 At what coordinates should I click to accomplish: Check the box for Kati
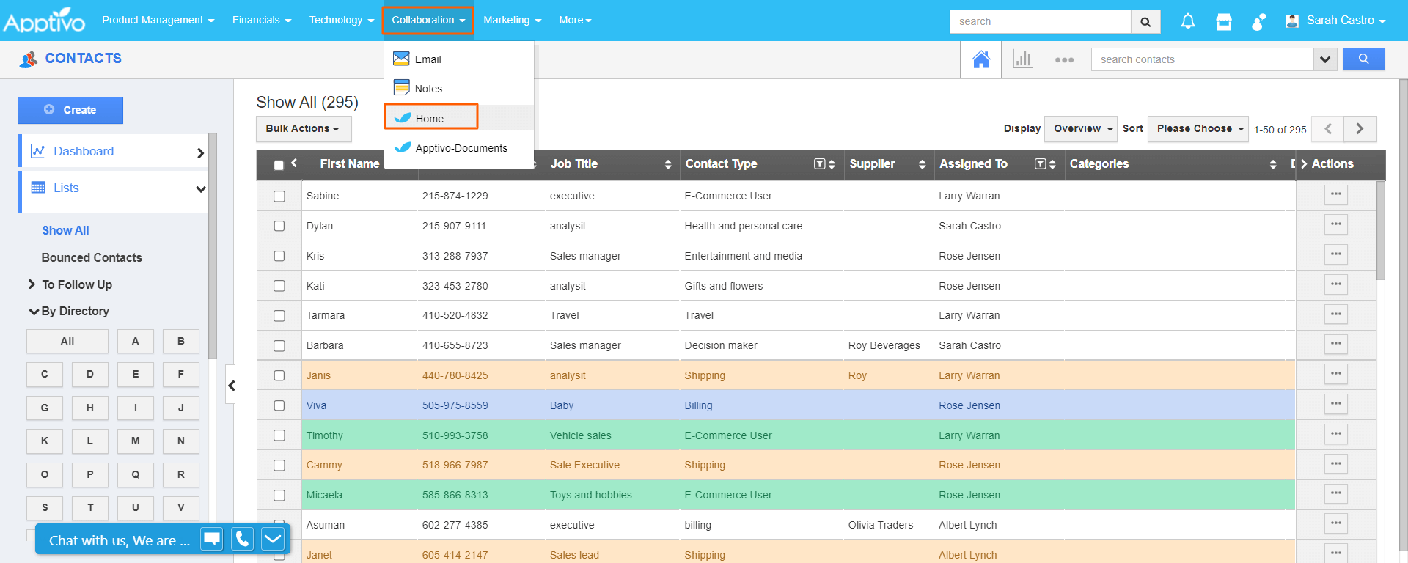(279, 286)
